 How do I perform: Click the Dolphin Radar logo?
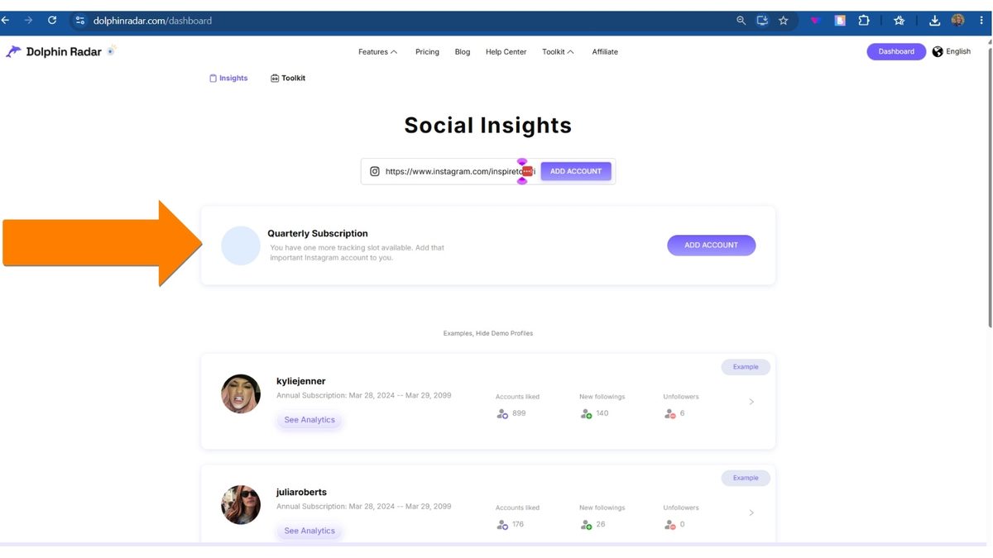[x=61, y=51]
